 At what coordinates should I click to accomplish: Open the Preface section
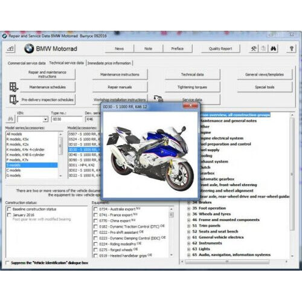coord(178,48)
